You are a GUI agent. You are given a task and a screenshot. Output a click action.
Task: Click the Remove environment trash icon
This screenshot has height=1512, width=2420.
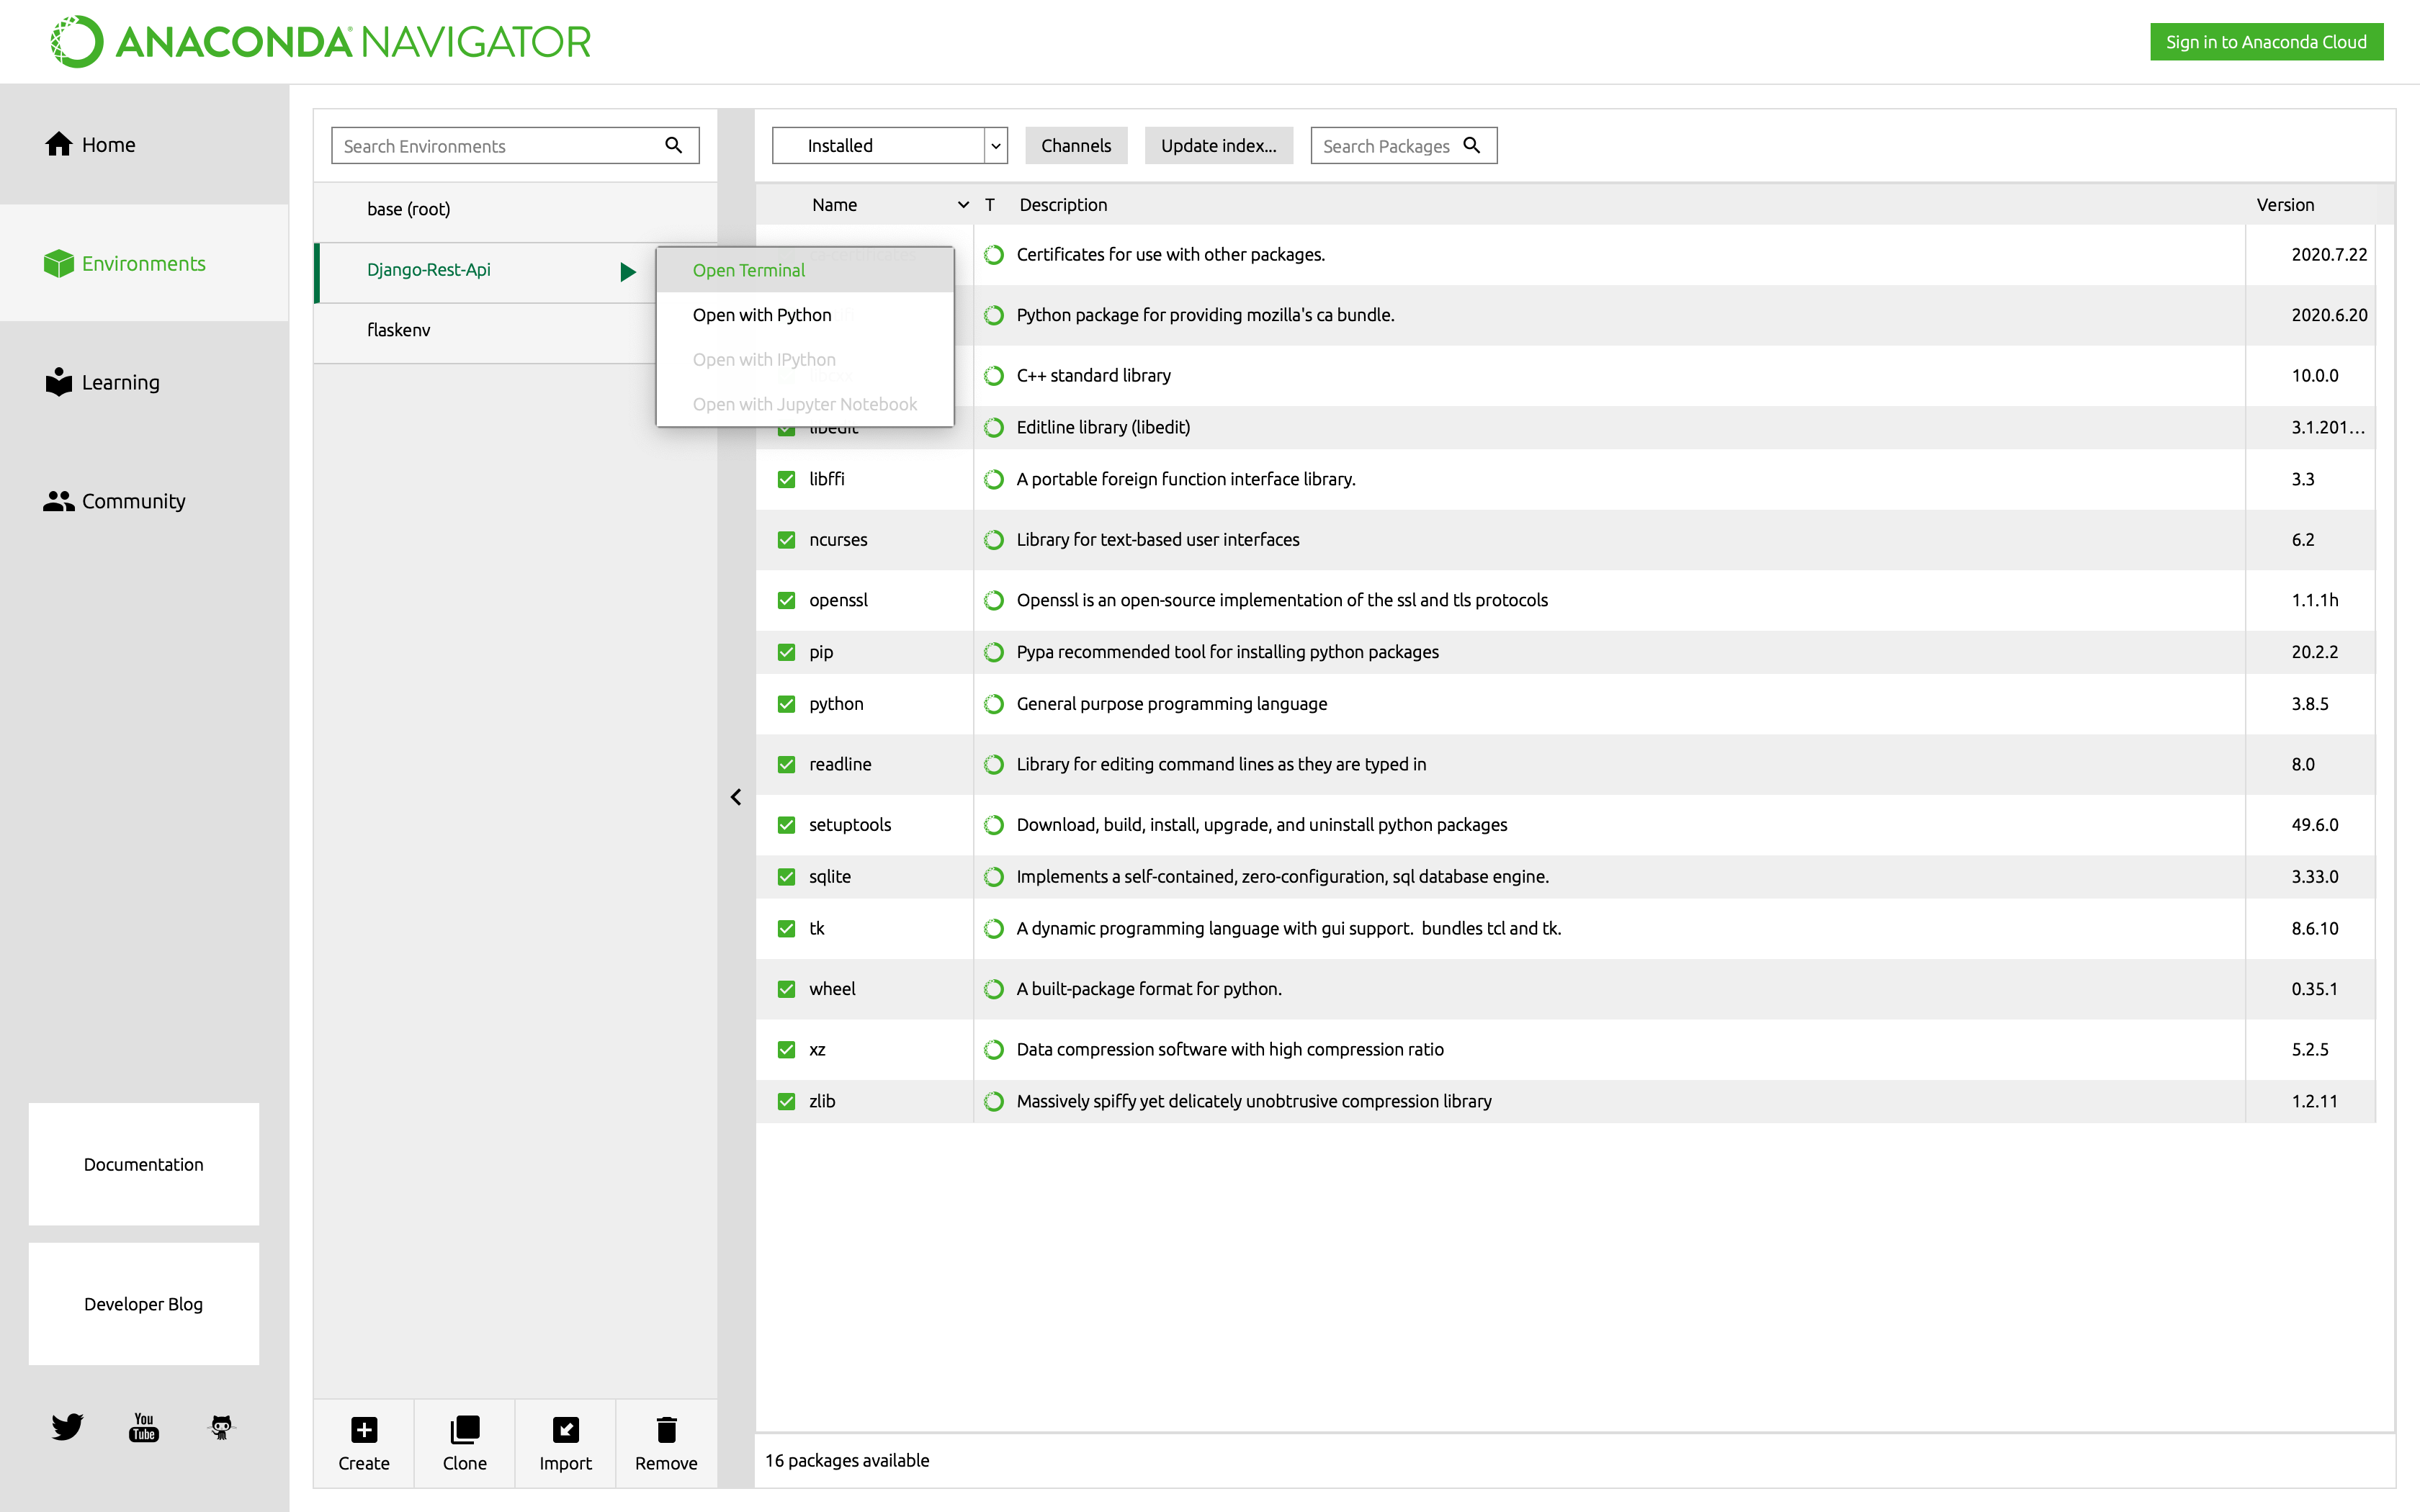[666, 1429]
